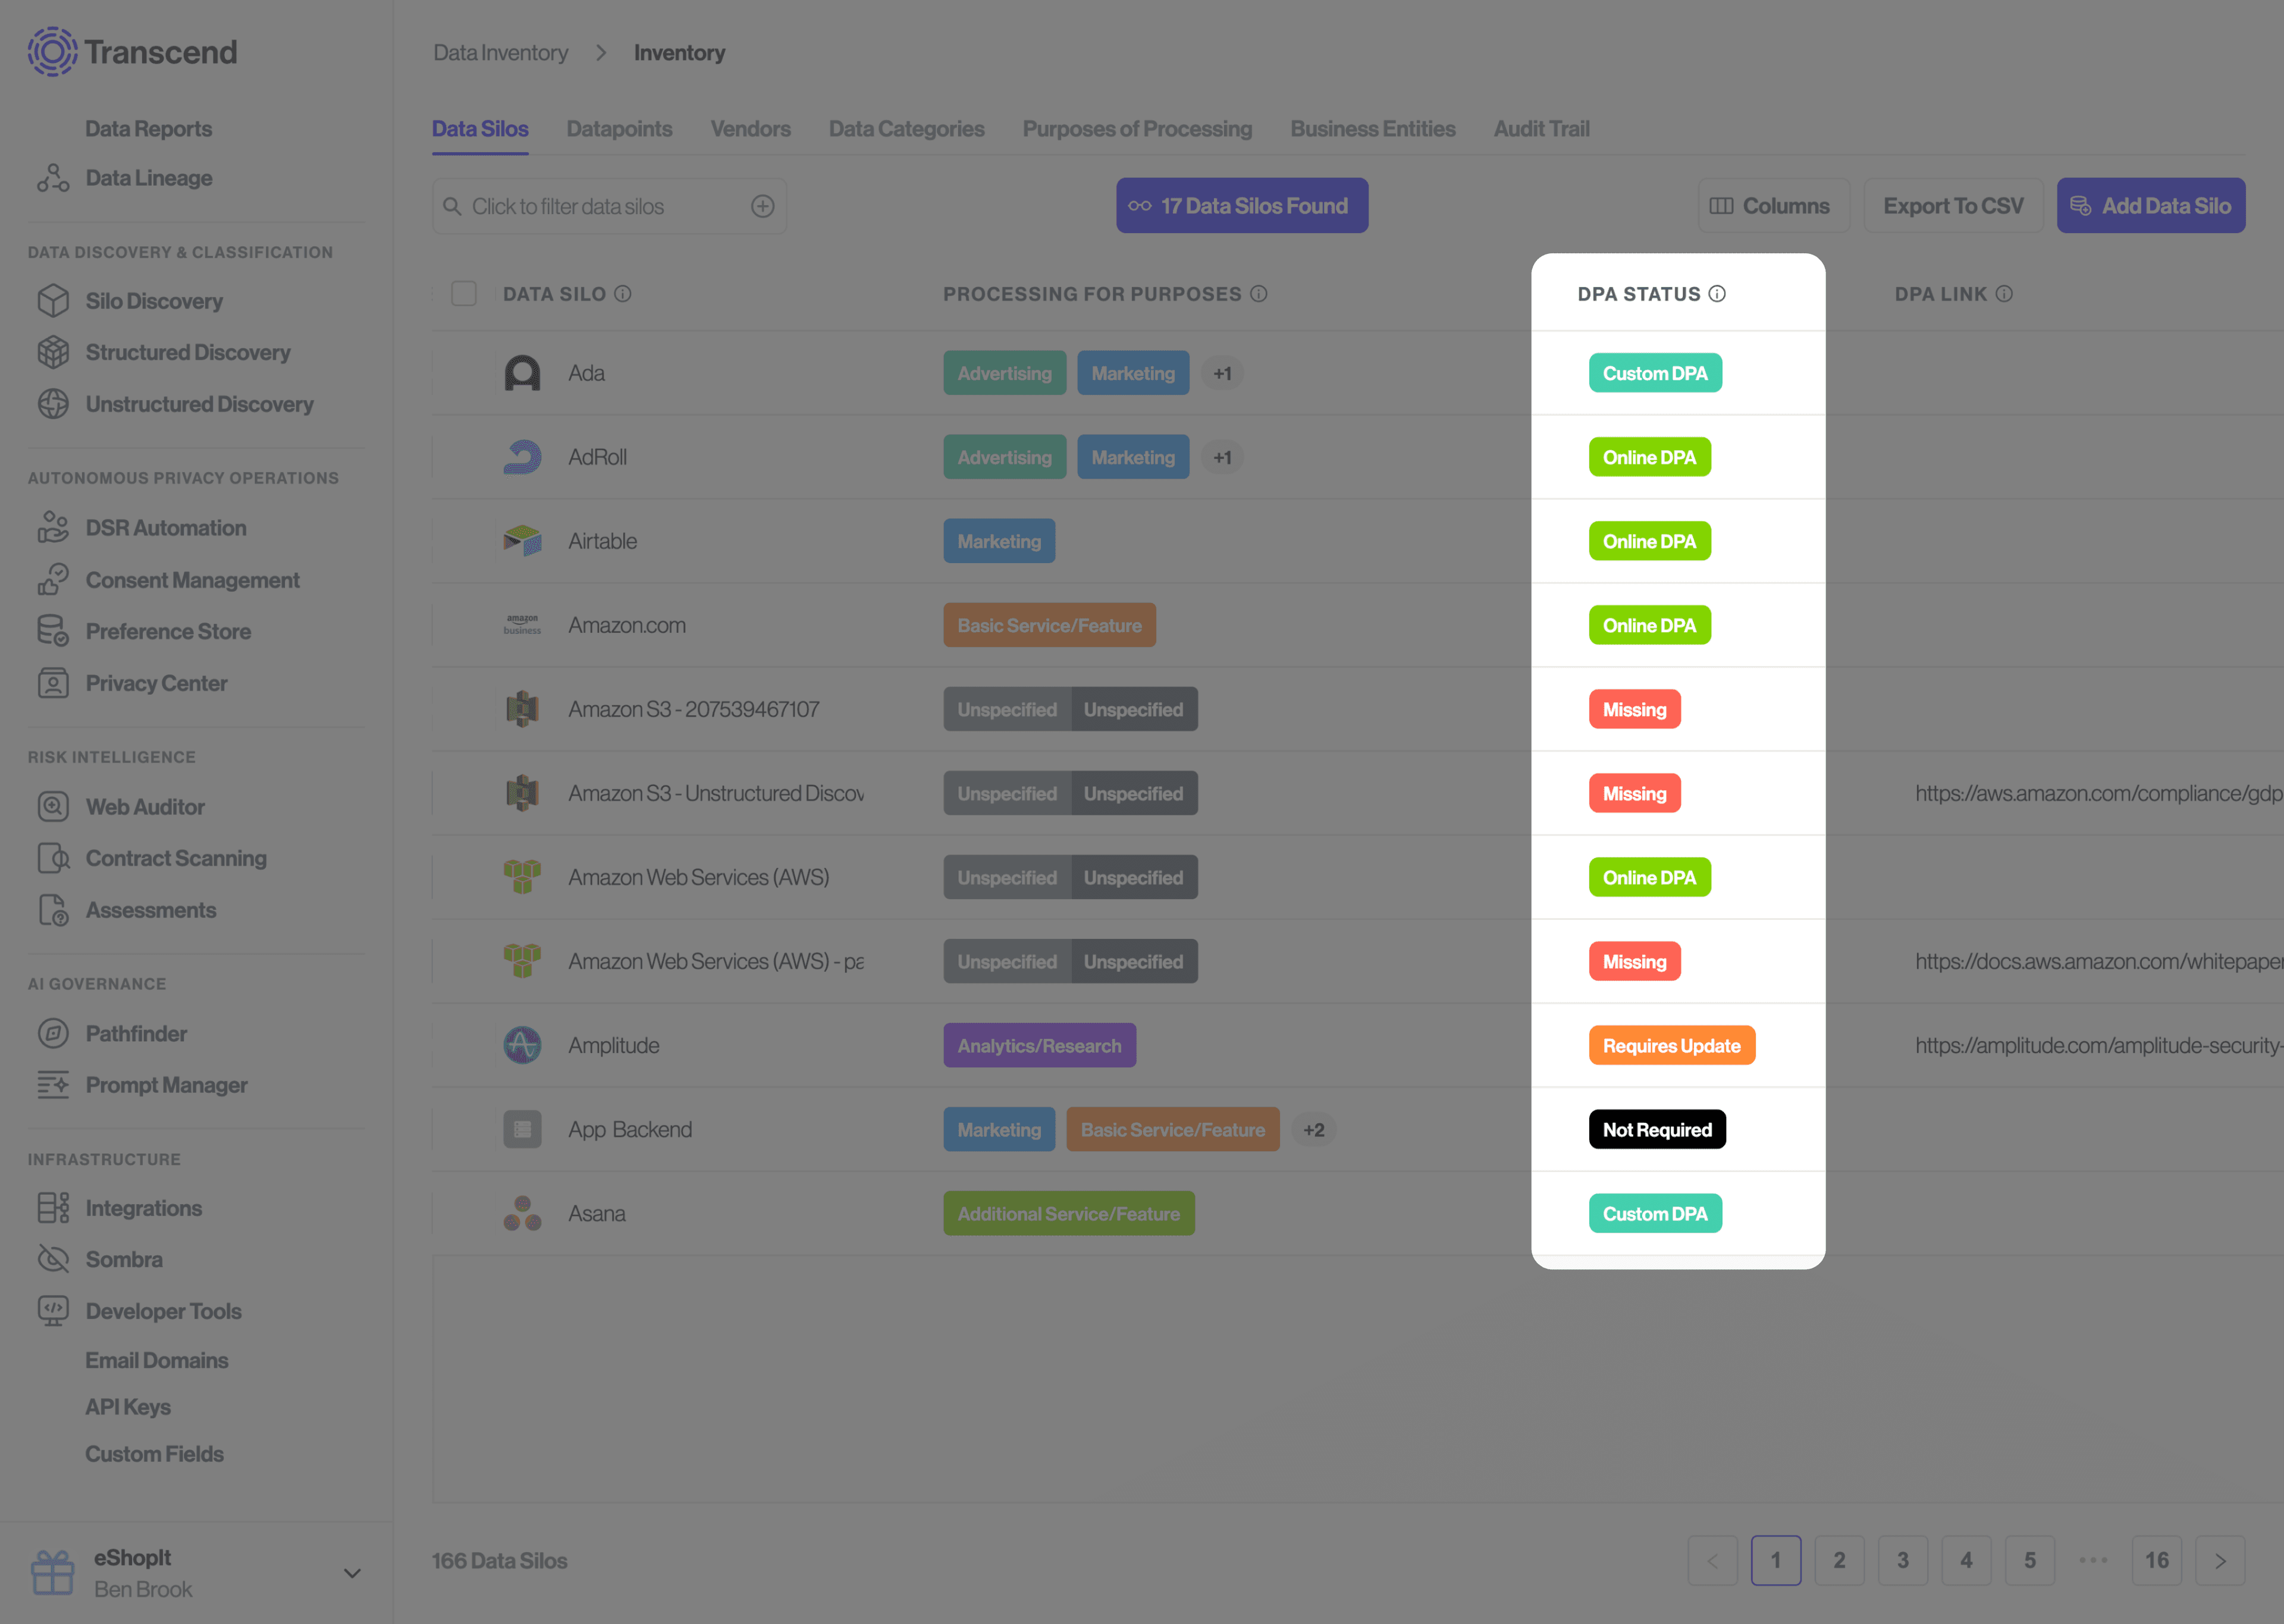
Task: Open Consent Management section
Action: pos(192,580)
